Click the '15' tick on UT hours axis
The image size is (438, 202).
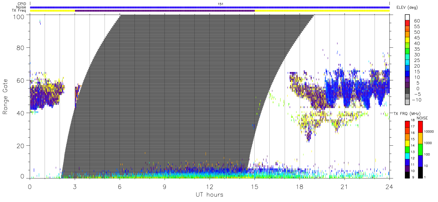click(255, 186)
